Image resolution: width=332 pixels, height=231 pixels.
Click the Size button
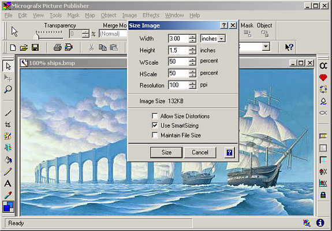(166, 152)
